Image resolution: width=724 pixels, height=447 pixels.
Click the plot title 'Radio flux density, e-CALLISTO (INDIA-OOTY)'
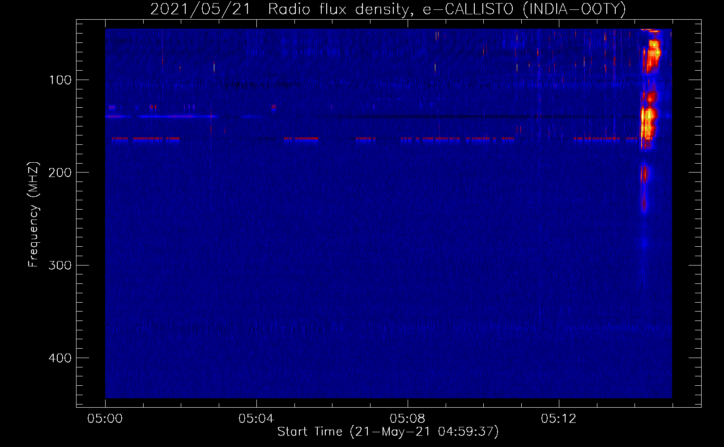coord(447,9)
